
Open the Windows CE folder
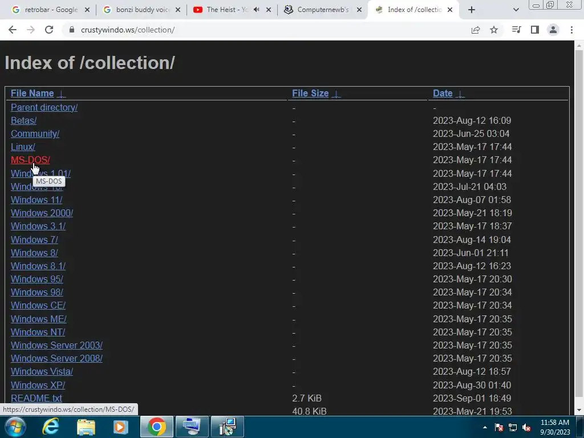click(x=38, y=306)
